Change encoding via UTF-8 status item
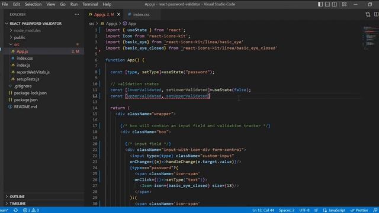Viewport: 379px width, 213px height. (304, 210)
